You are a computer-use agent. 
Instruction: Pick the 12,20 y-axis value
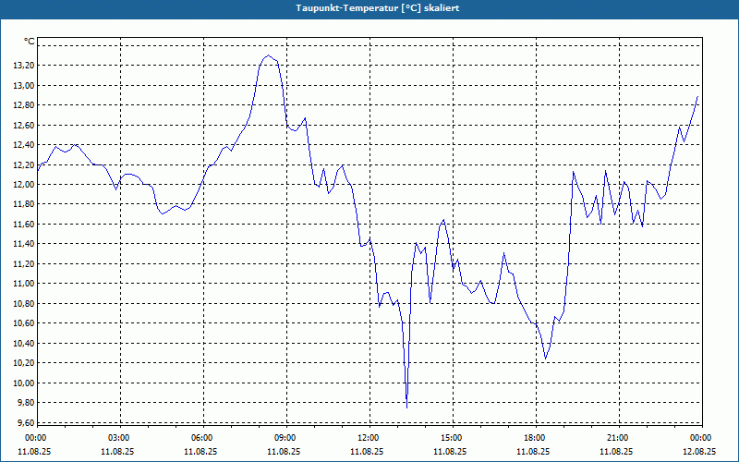point(25,164)
